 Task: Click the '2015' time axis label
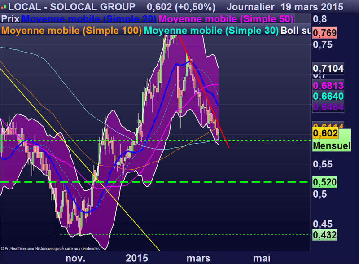(137, 258)
